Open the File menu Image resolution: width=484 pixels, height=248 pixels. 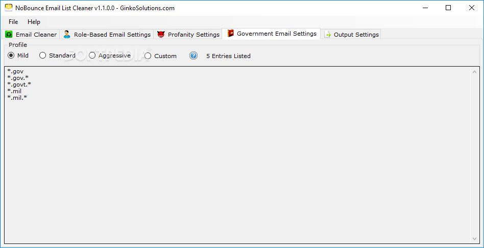pos(13,22)
